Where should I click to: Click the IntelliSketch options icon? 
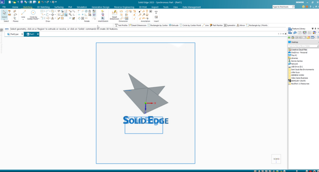click(x=103, y=11)
